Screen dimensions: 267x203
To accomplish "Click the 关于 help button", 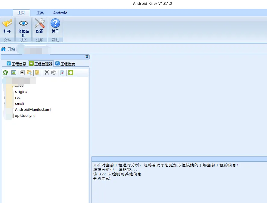I will coord(55,27).
